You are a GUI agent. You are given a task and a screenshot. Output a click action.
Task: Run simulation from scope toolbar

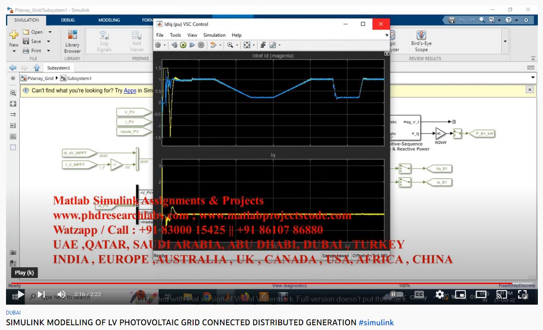183,45
